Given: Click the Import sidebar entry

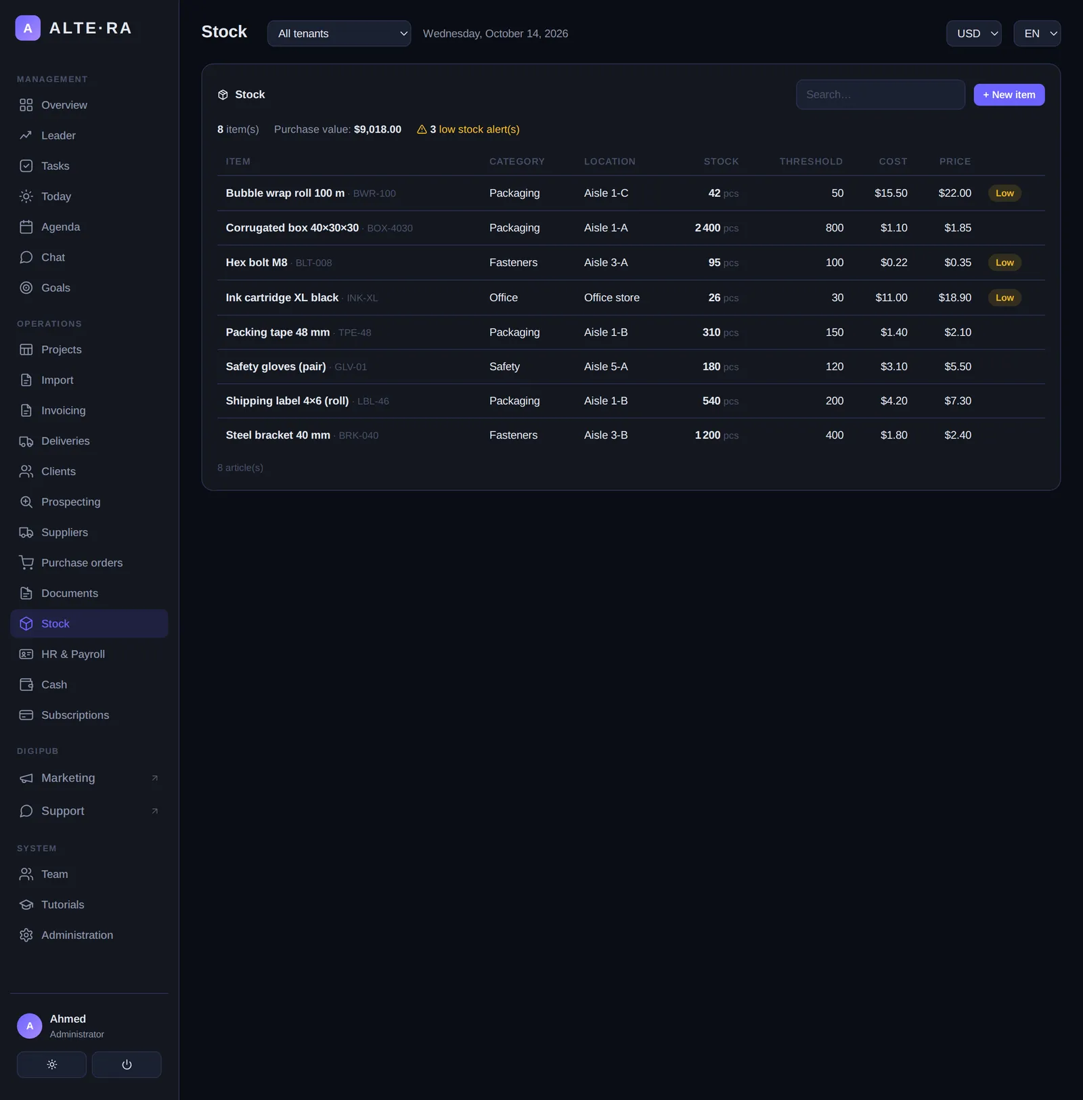Looking at the screenshot, I should (89, 380).
